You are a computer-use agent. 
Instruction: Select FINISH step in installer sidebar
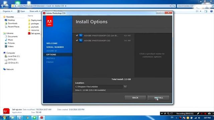point(50,62)
